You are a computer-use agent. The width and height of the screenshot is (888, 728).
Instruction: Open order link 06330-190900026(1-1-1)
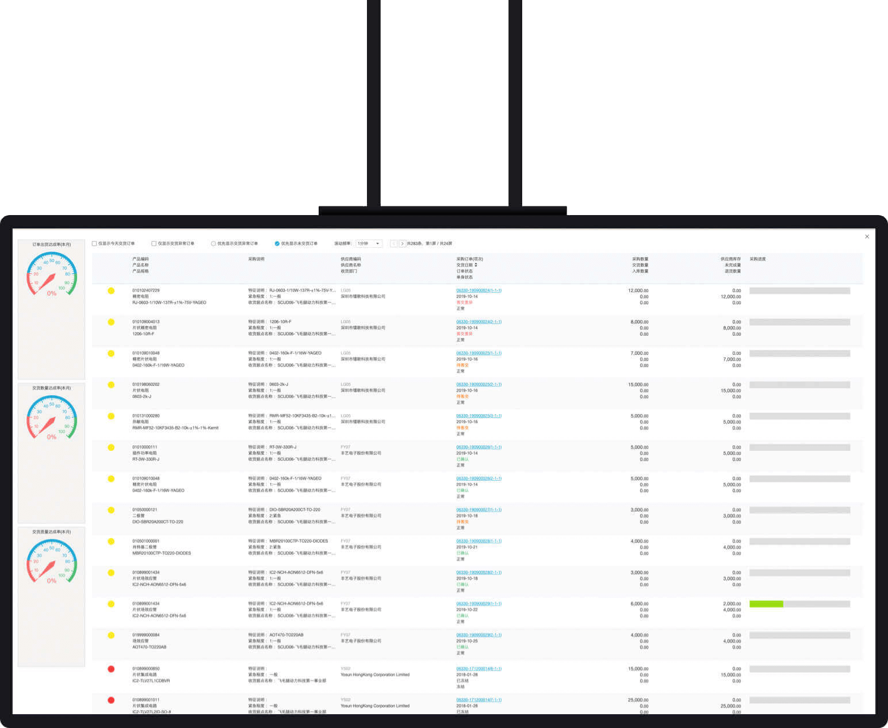479,447
